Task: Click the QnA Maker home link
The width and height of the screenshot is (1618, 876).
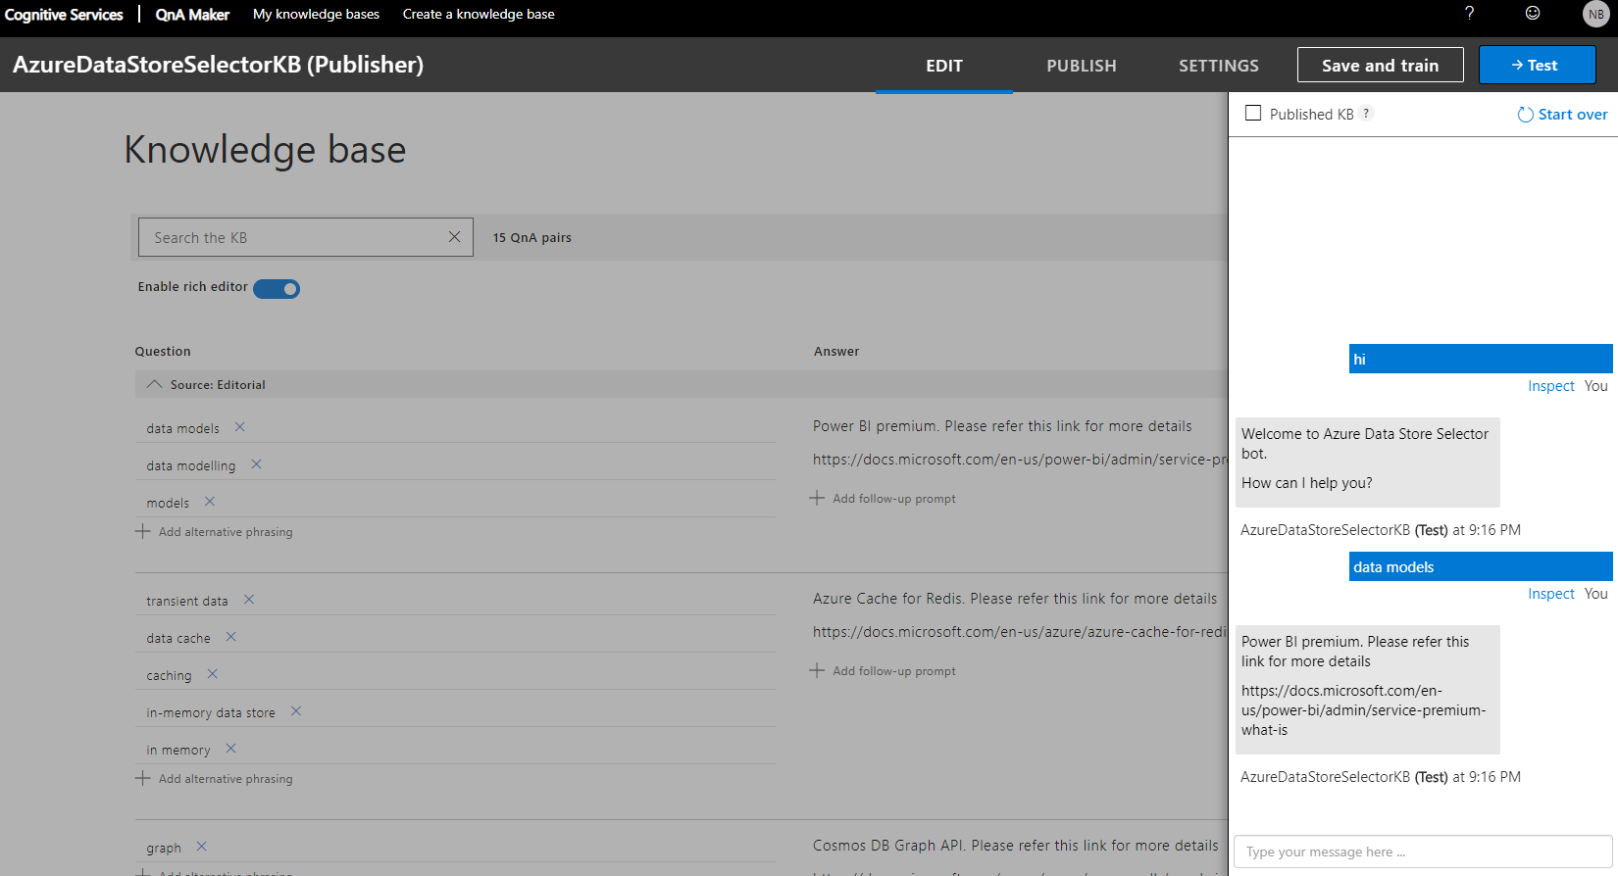Action: point(192,15)
